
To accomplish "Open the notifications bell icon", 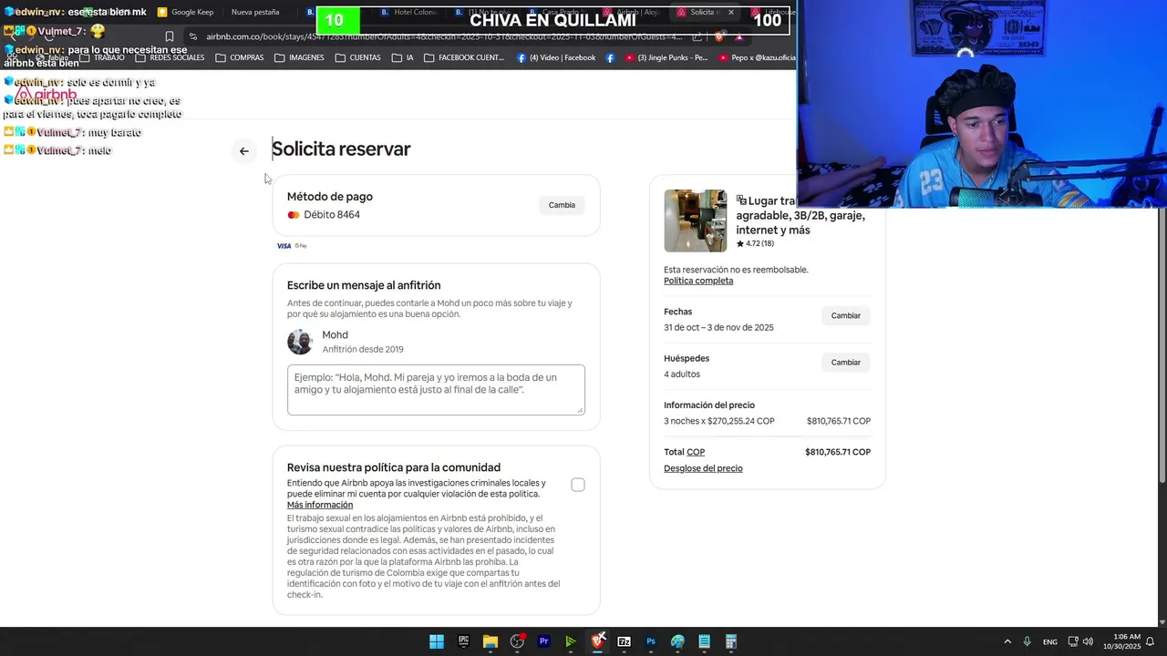I will 1151,641.
